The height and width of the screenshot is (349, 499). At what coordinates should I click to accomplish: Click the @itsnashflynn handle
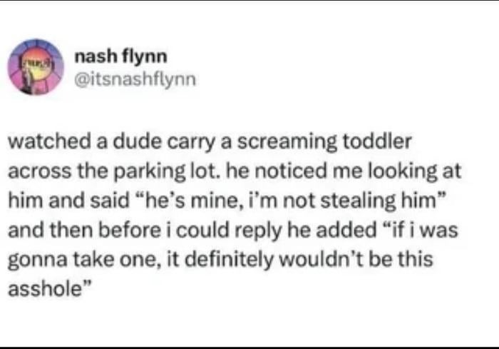(132, 79)
